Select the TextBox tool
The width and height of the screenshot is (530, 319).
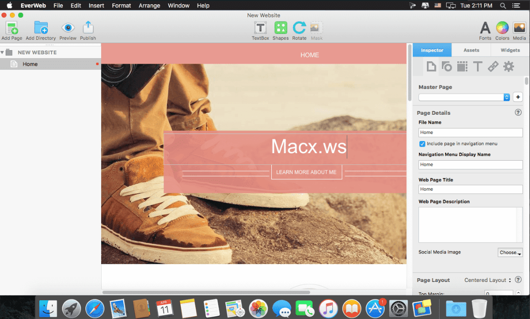[x=260, y=28]
